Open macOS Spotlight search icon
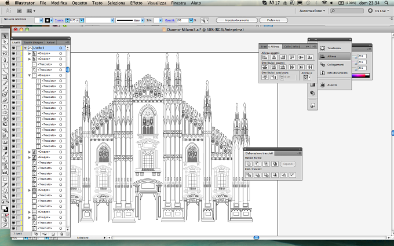Viewport: 394px width, 246px height. click(386, 3)
